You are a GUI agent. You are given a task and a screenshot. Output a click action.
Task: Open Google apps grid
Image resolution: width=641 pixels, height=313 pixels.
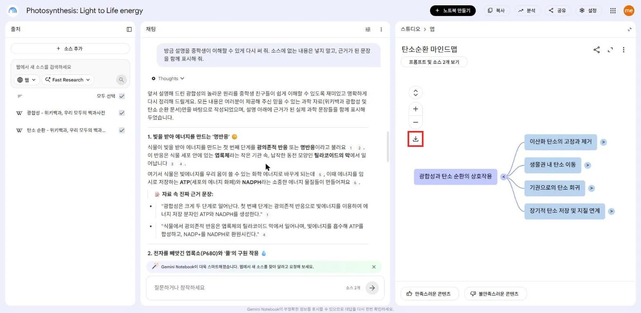[613, 11]
